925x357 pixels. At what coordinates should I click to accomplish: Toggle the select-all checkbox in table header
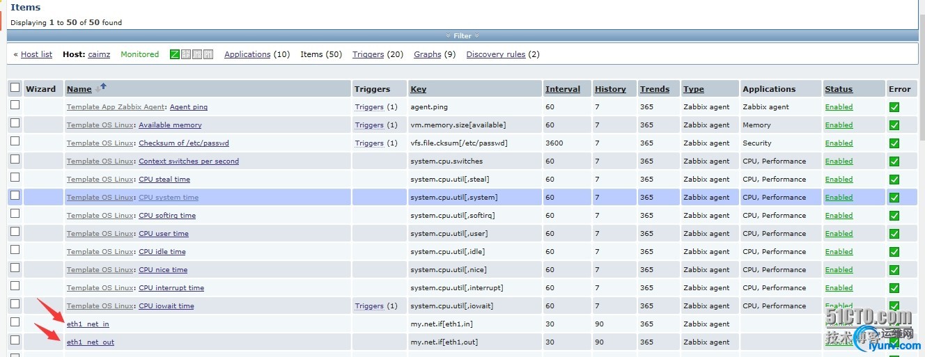click(15, 88)
